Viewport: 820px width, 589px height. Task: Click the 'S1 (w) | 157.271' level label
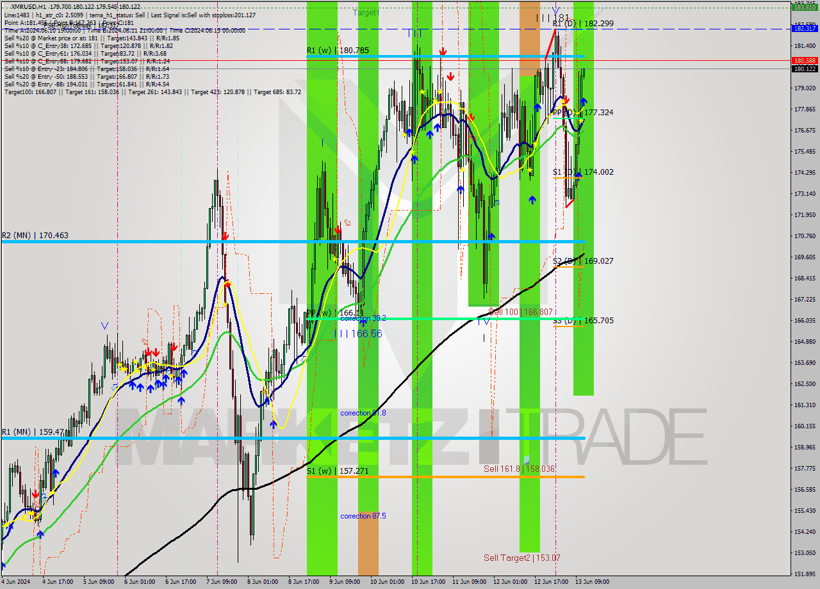pyautogui.click(x=337, y=471)
